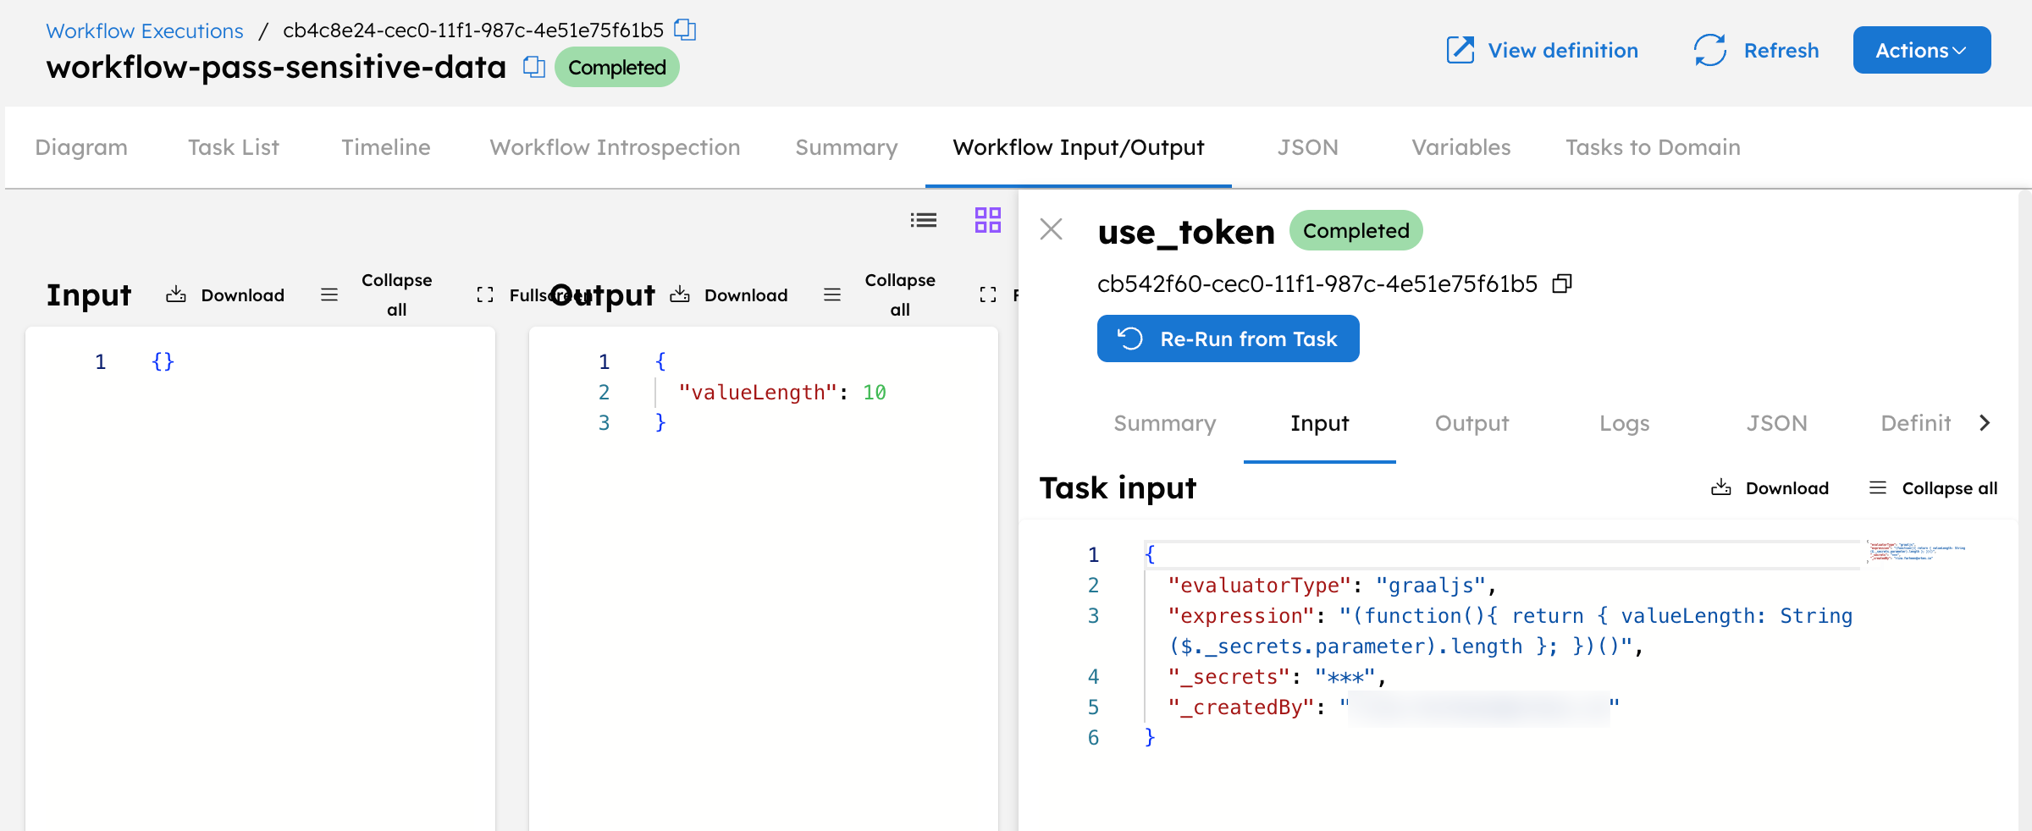Open the Tasks to Domain tab
This screenshot has height=831, width=2032.
tap(1653, 147)
